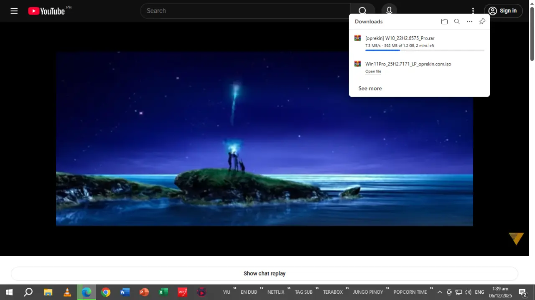The height and width of the screenshot is (300, 535).
Task: Expand the TAG SUB toolbar chevron
Action: coord(317,288)
